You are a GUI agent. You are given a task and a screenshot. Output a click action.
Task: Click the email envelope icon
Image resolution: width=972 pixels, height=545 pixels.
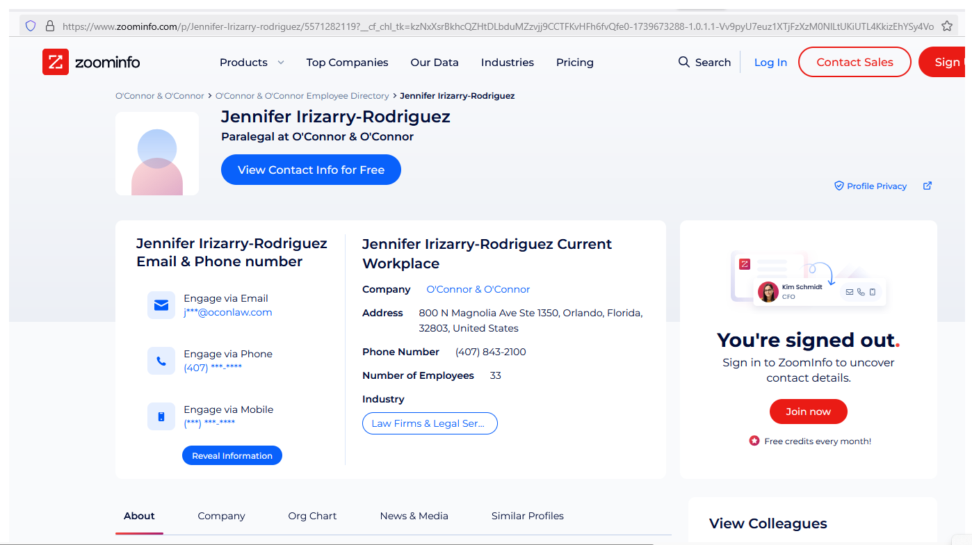(x=161, y=305)
